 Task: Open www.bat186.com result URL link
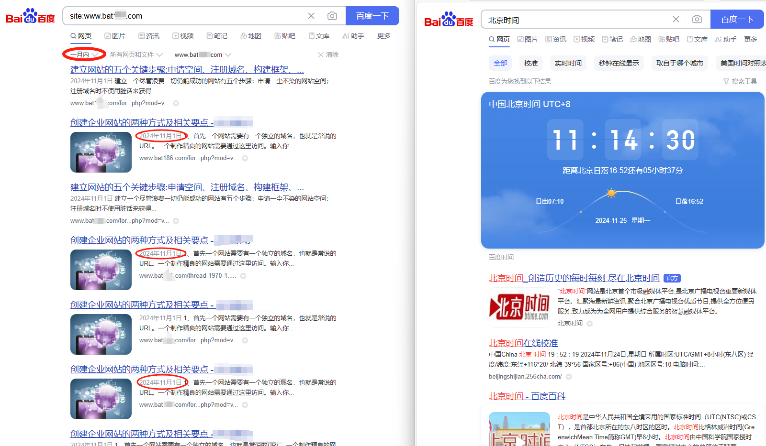pos(188,158)
